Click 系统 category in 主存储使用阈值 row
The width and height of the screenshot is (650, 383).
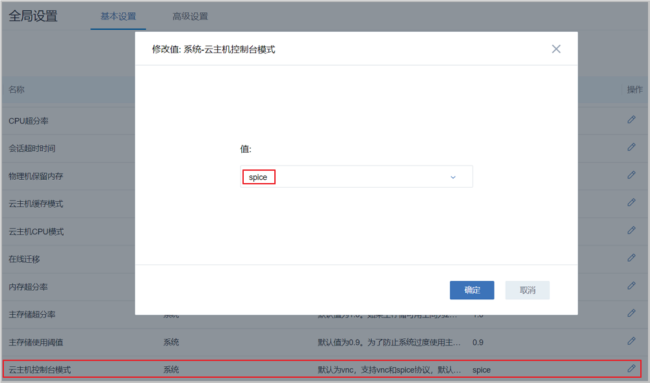click(x=171, y=342)
